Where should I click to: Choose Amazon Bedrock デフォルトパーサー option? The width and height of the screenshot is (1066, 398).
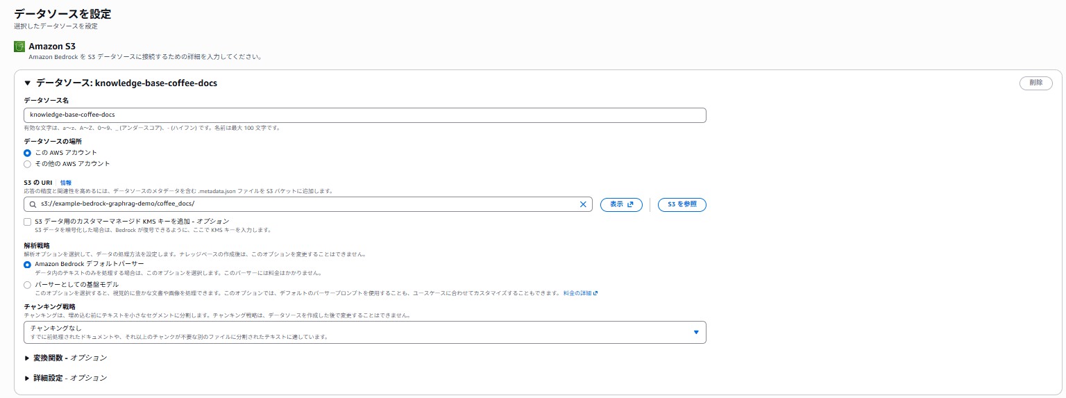27,265
